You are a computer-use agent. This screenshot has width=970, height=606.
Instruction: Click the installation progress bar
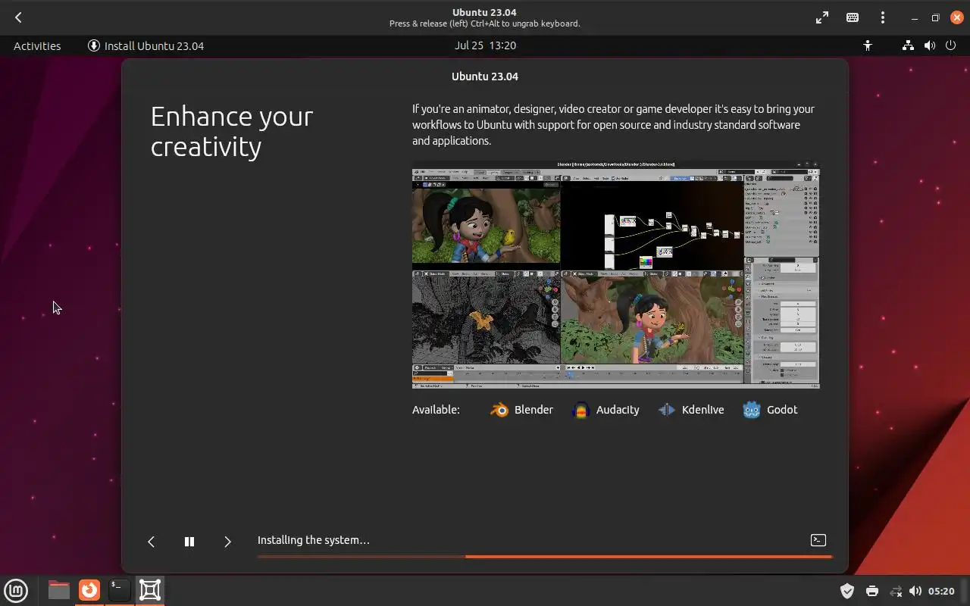[545, 557]
